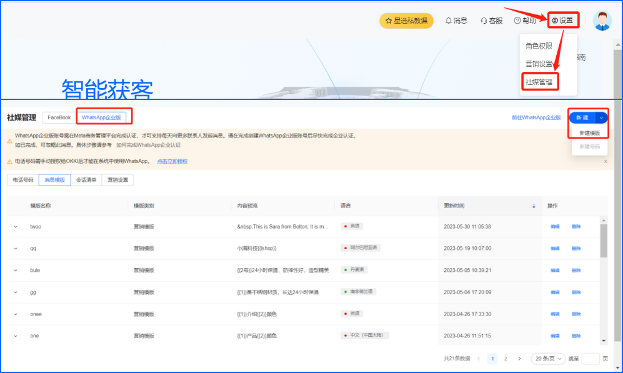The width and height of the screenshot is (623, 373).
Task: Sort by 更新时间 column arrows
Action: pos(534,206)
